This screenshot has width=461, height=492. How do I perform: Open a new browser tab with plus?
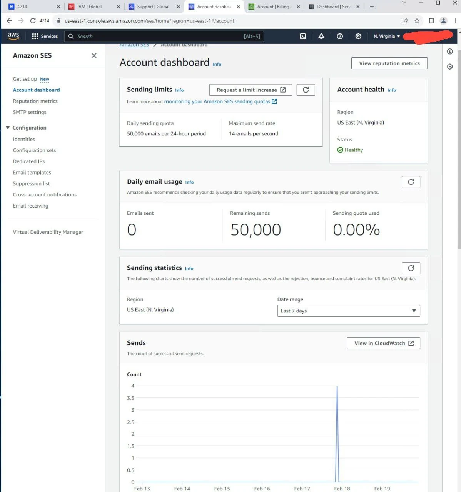pos(372,7)
